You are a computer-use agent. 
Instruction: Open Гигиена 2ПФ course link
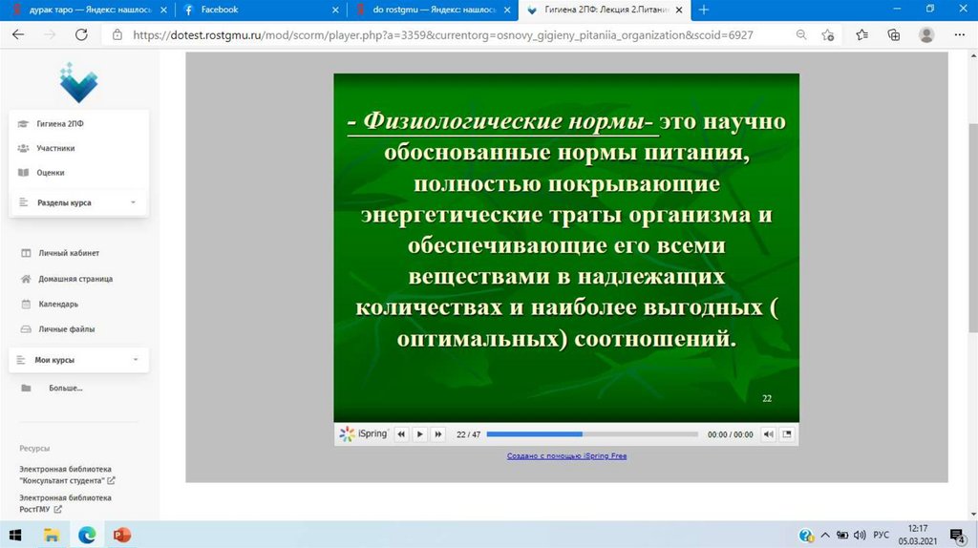tap(59, 123)
